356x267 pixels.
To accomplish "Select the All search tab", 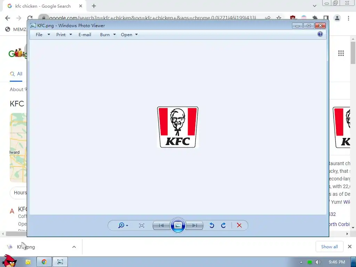I will 16,74.
